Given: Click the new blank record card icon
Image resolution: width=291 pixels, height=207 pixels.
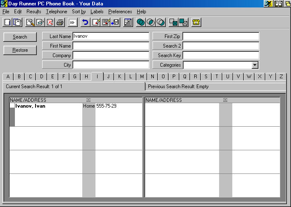Looking at the screenshot, I should pos(7,22).
